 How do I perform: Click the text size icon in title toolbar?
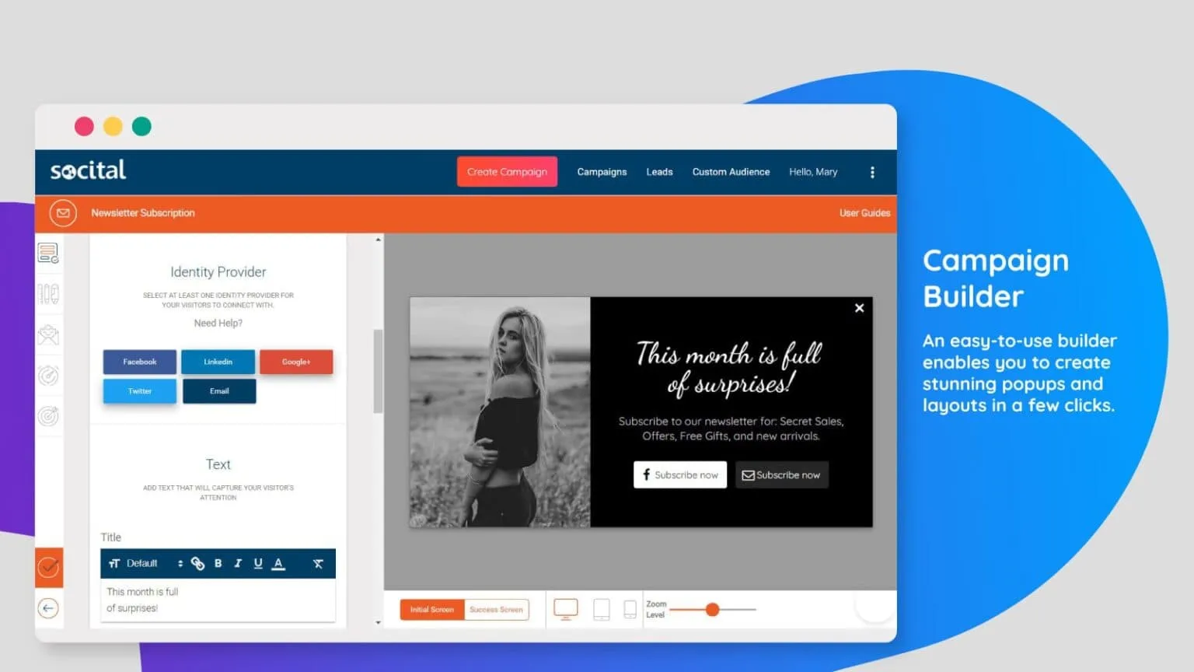[114, 564]
